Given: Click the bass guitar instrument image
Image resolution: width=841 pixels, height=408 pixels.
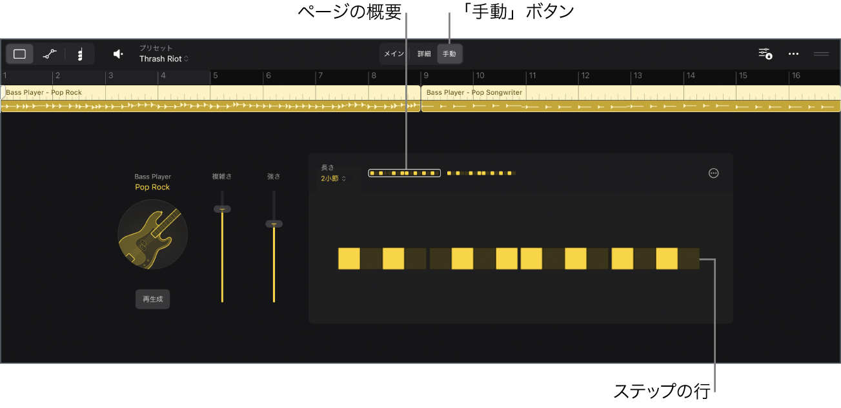Looking at the screenshot, I should coord(153,233).
